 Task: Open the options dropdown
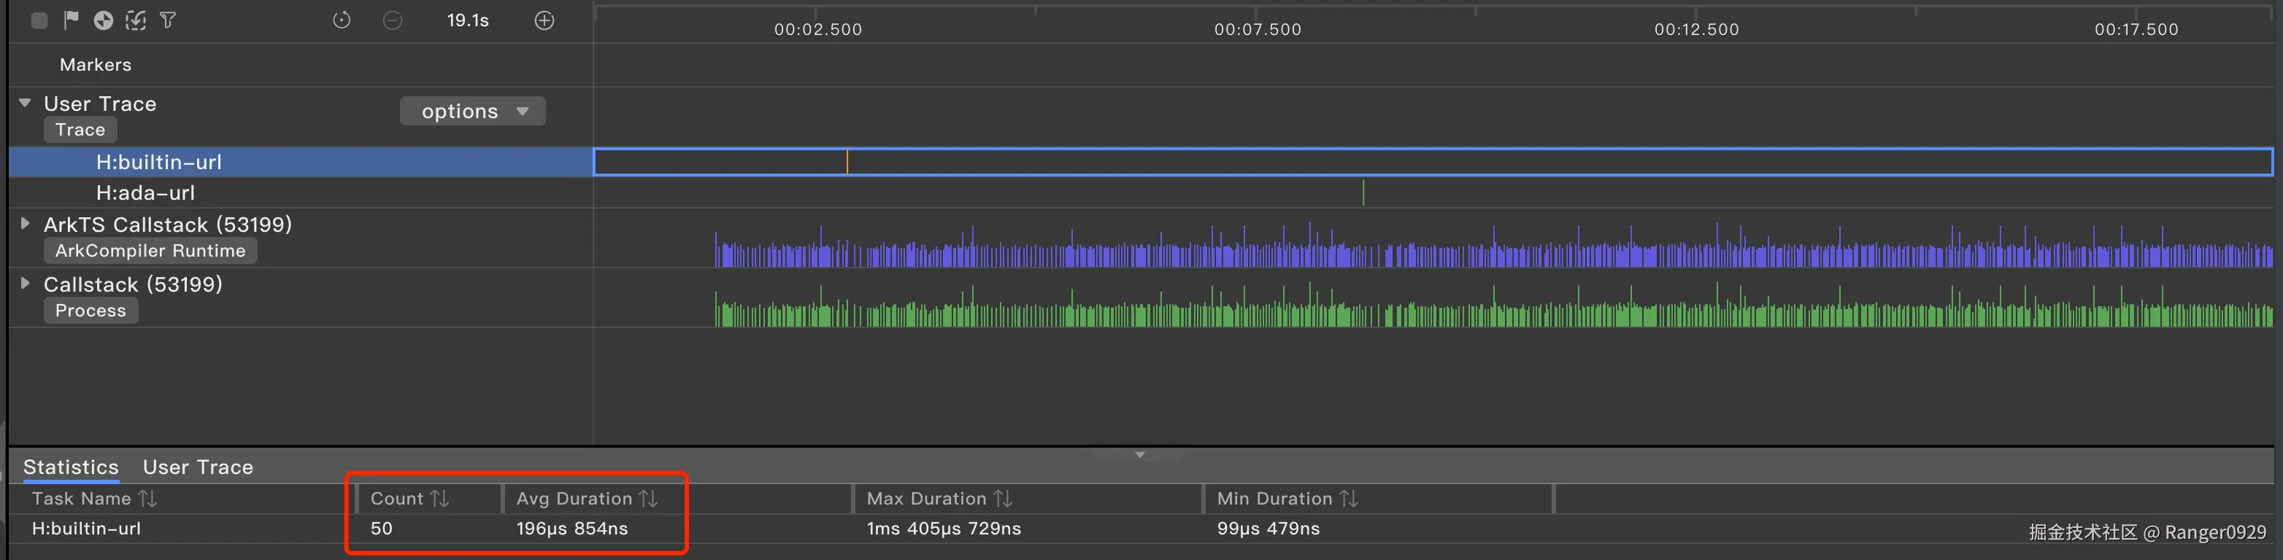click(472, 111)
